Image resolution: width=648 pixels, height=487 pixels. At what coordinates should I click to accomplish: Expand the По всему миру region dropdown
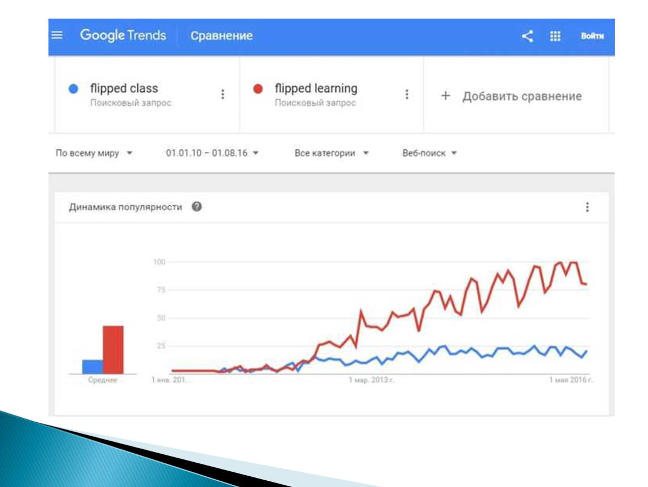[x=94, y=153]
